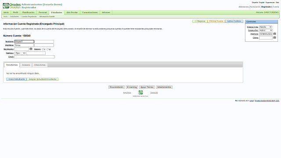Open the Nacimiento calendar picker
This screenshot has height=158, width=281.
tap(31, 49)
